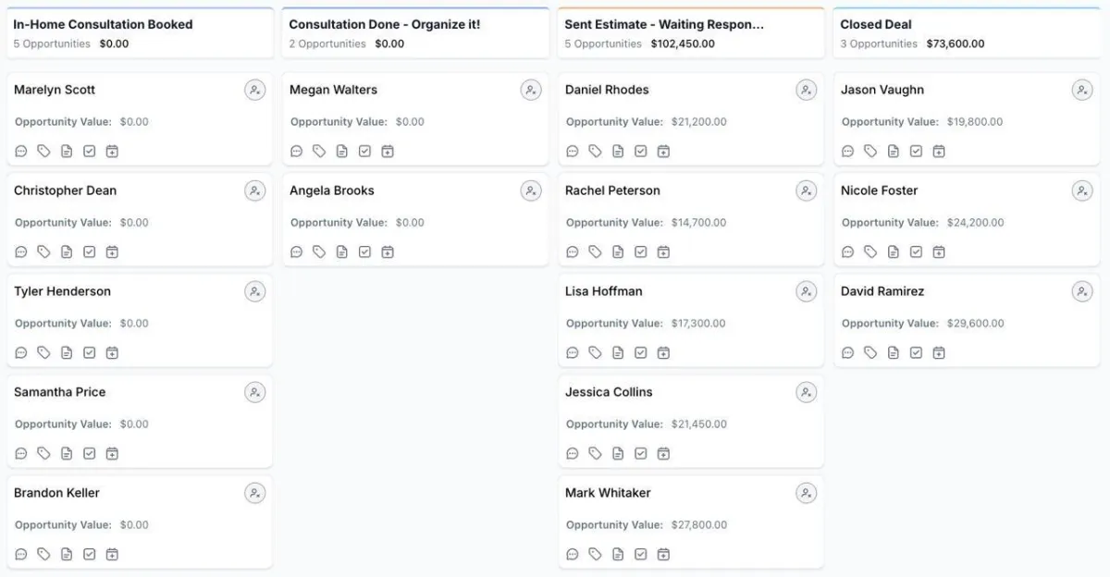Assign owner icon on Christopher Dean card

(254, 190)
